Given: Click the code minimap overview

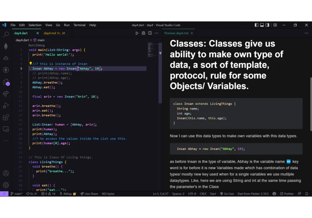Looking at the screenshot, I should [x=152, y=50].
